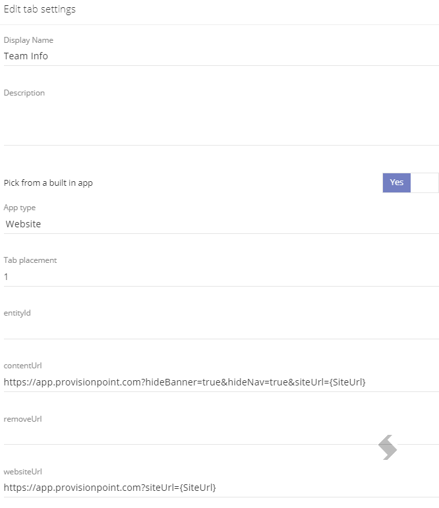Click the websiteUrl label text
This screenshot has height=508, width=439.
(22, 472)
